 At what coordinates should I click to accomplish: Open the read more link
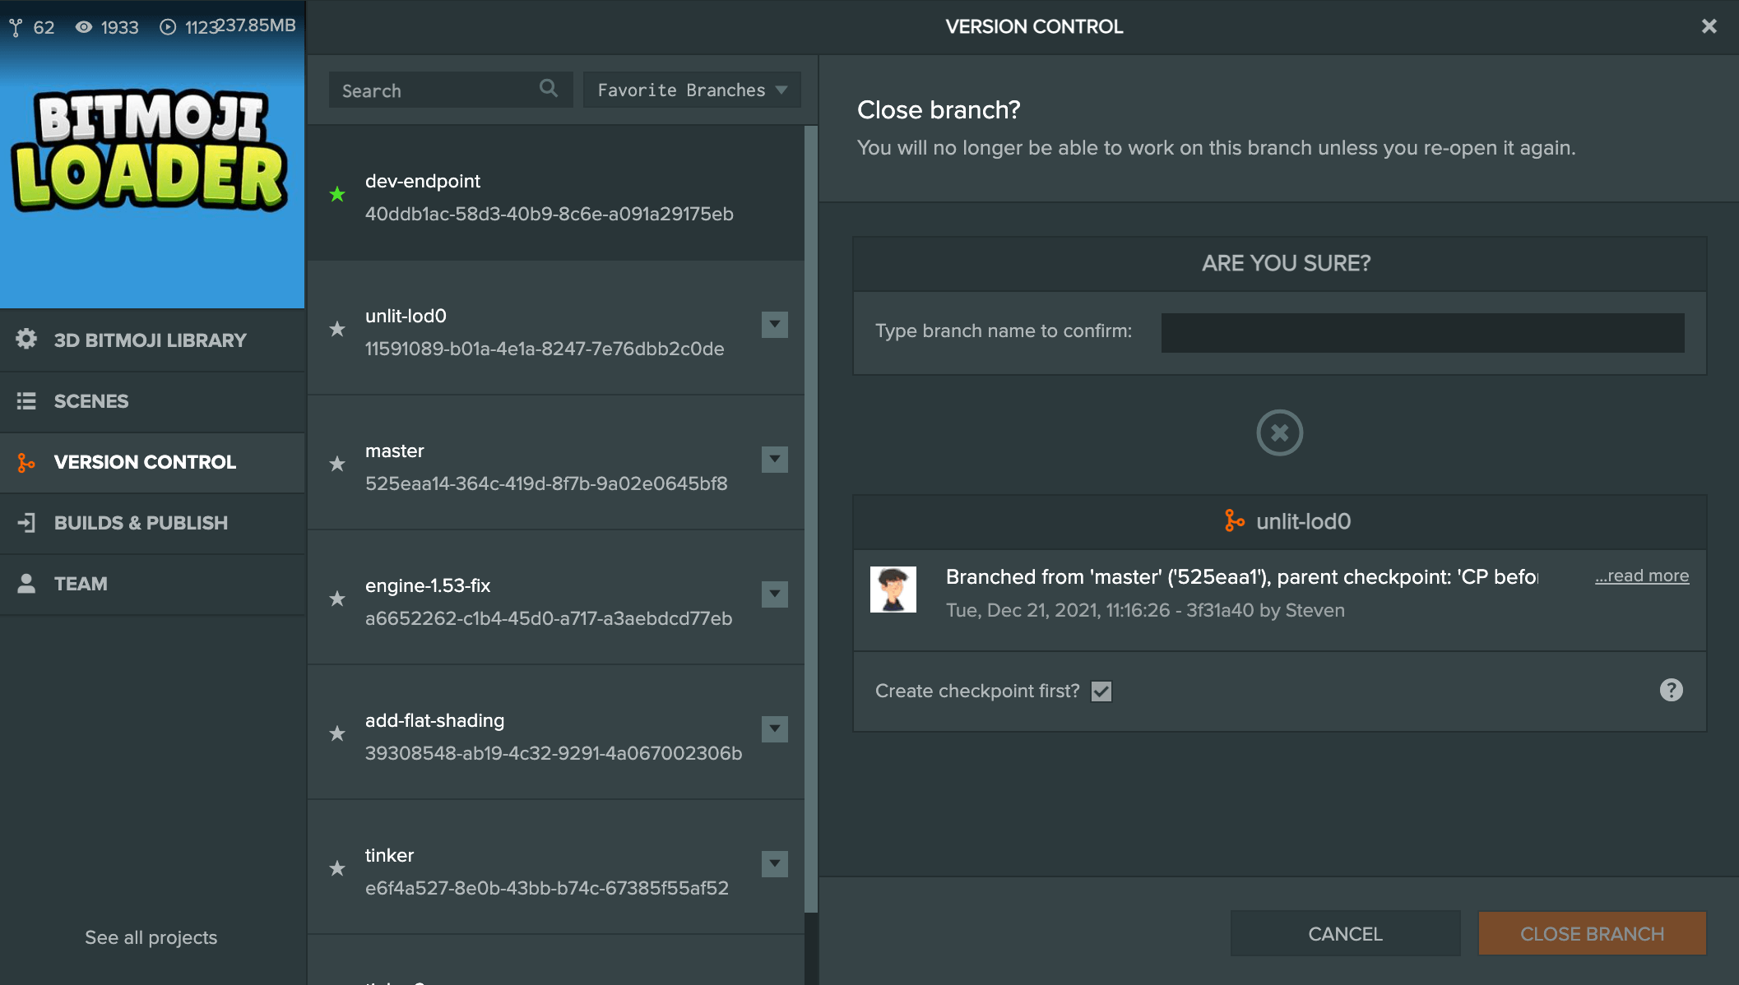coord(1641,576)
